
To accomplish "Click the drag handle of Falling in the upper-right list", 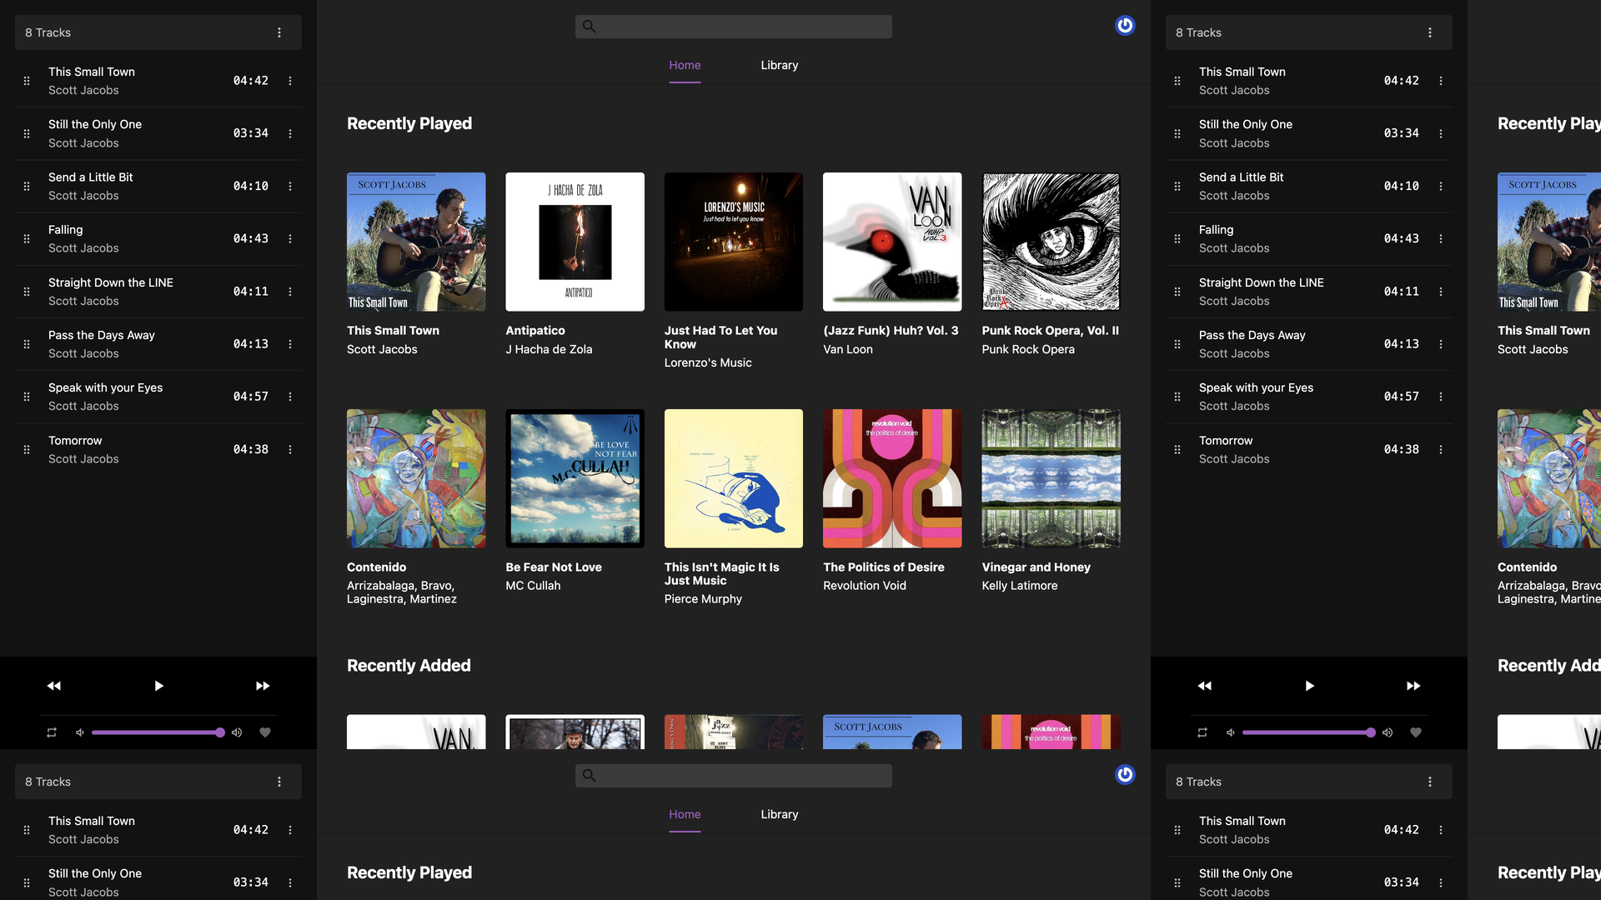I will [1177, 238].
